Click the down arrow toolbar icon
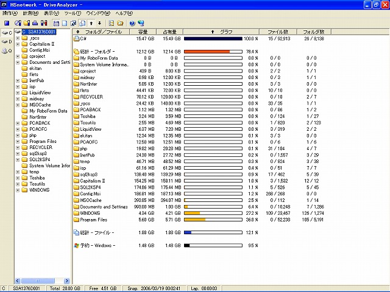Image resolution: width=390 pixels, height=292 pixels. [99, 23]
